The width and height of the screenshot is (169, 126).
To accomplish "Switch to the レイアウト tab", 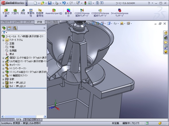I will click(x=17, y=22).
